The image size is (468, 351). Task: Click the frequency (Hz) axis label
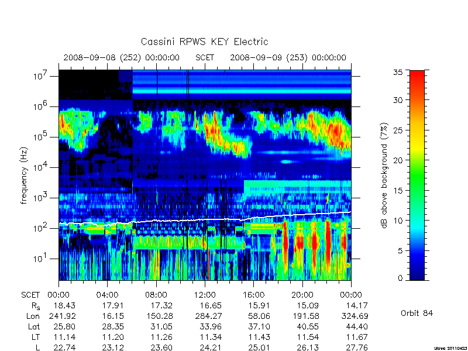[24, 175]
